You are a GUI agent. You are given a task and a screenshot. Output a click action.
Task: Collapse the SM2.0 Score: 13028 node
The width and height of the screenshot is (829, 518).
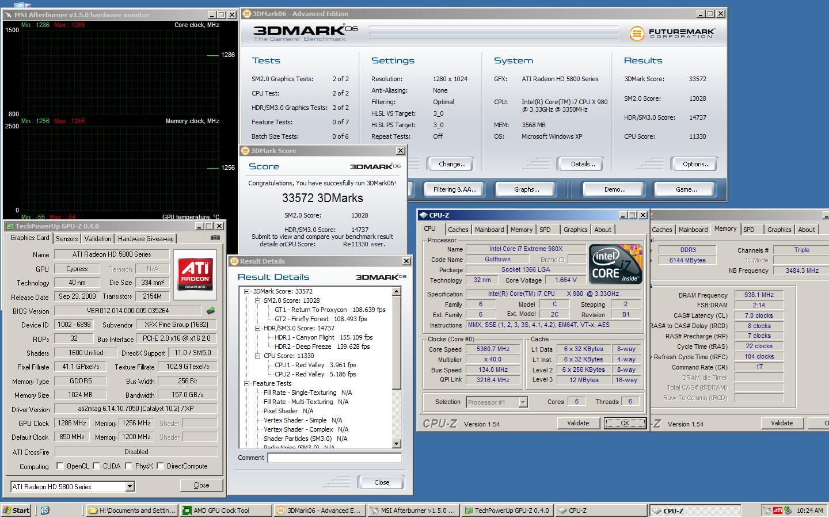258,300
